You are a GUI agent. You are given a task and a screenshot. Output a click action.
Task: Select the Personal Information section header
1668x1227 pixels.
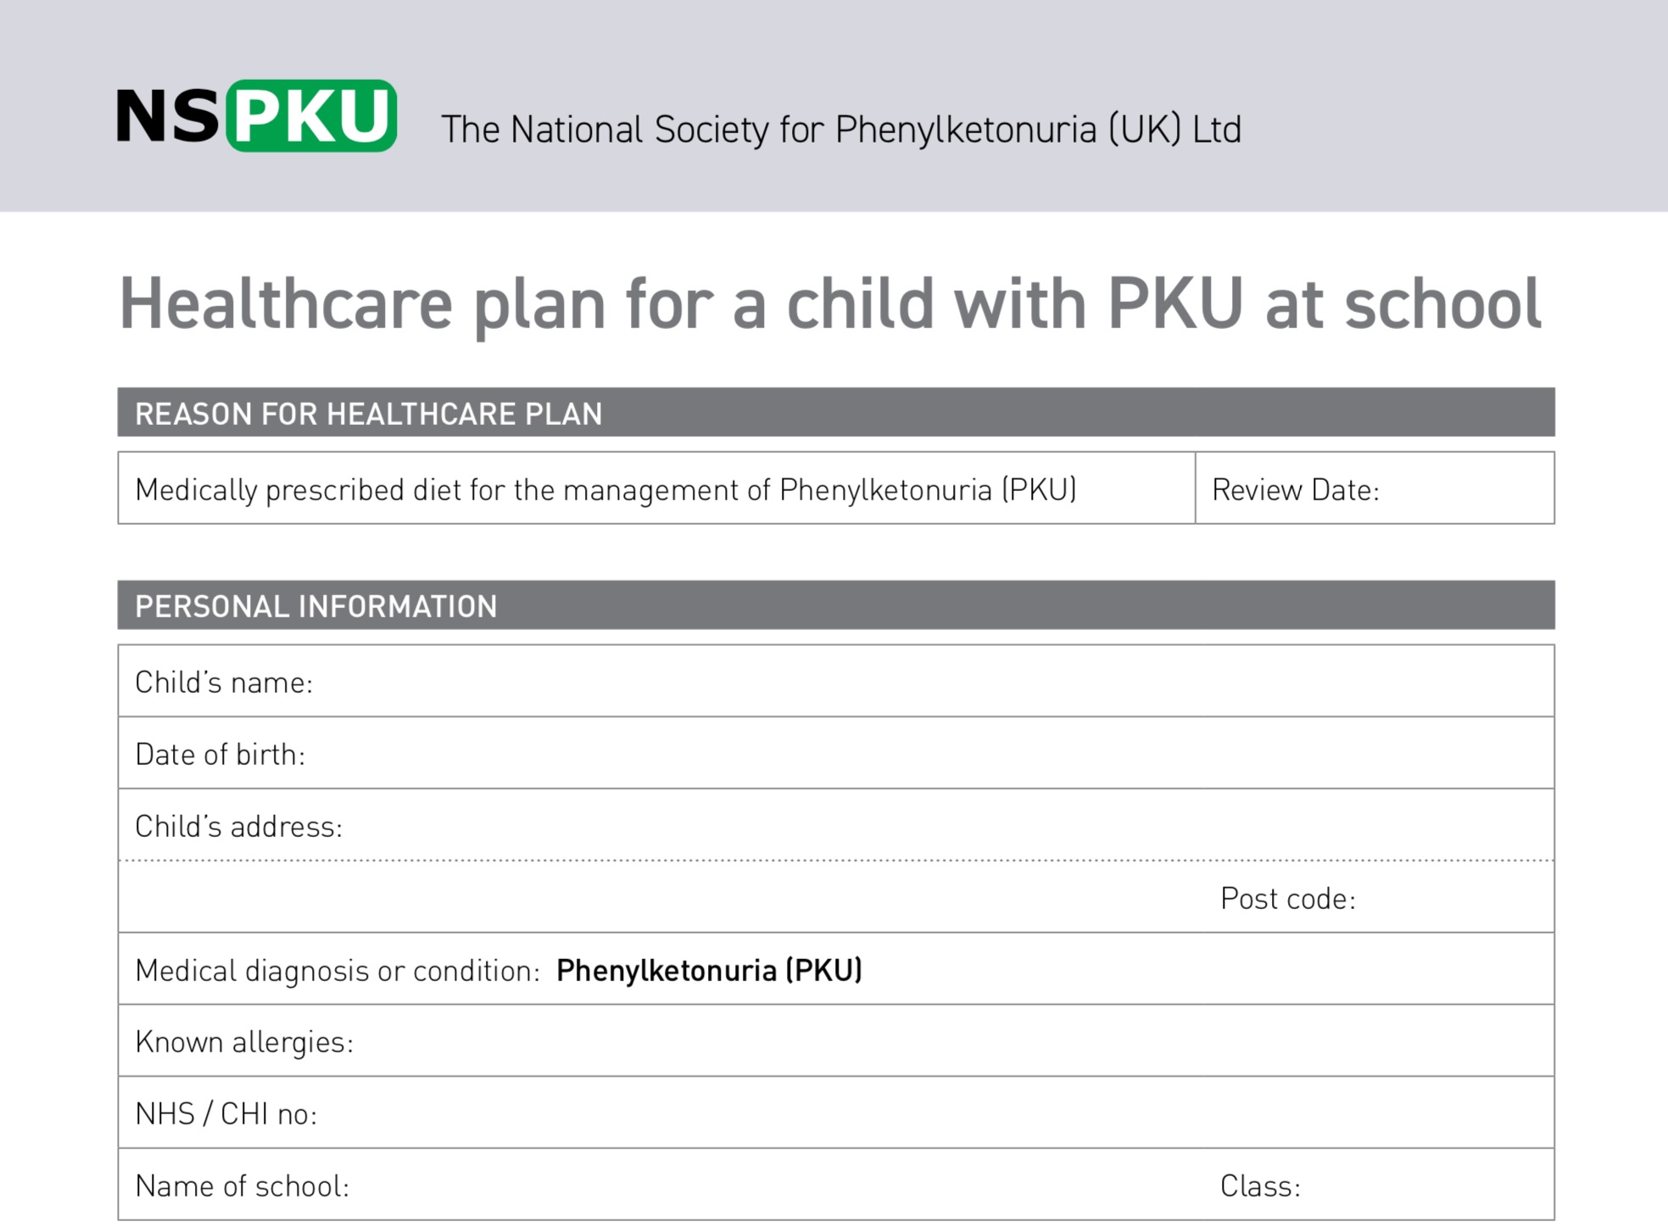(x=315, y=606)
